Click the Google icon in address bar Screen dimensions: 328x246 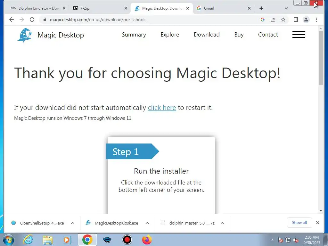263,20
